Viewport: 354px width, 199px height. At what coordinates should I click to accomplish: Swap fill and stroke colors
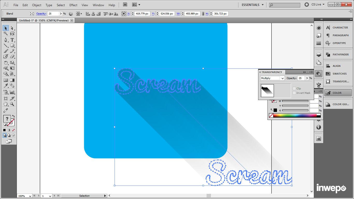13,116
